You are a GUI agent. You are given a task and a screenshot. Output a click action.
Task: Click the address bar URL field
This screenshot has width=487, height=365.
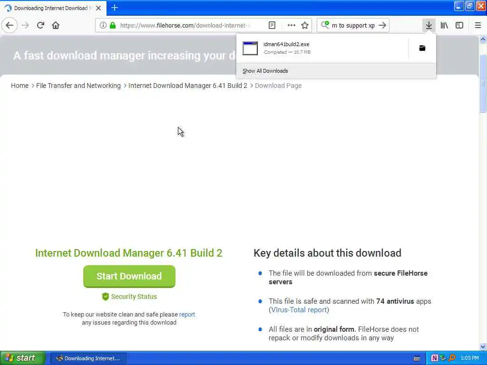coord(185,25)
